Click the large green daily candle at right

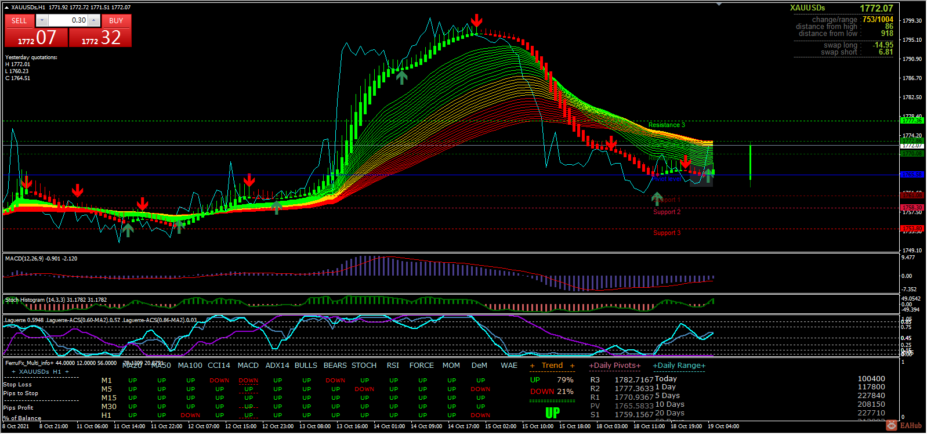coord(751,162)
